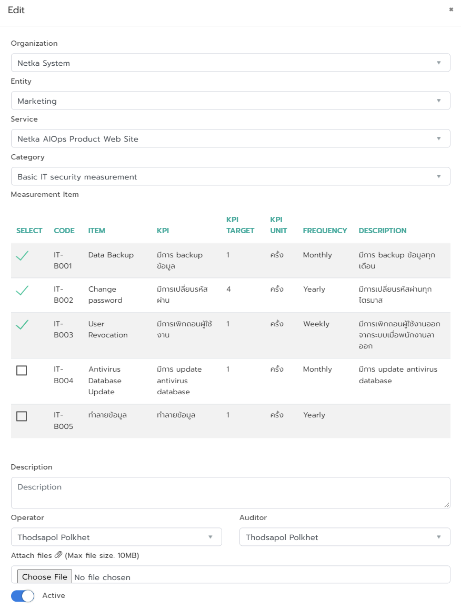
Task: Expand the Auditor dropdown arrow
Action: (439, 537)
